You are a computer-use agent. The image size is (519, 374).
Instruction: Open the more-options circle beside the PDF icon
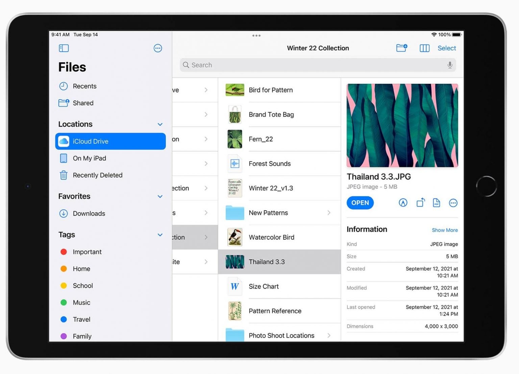tap(453, 203)
